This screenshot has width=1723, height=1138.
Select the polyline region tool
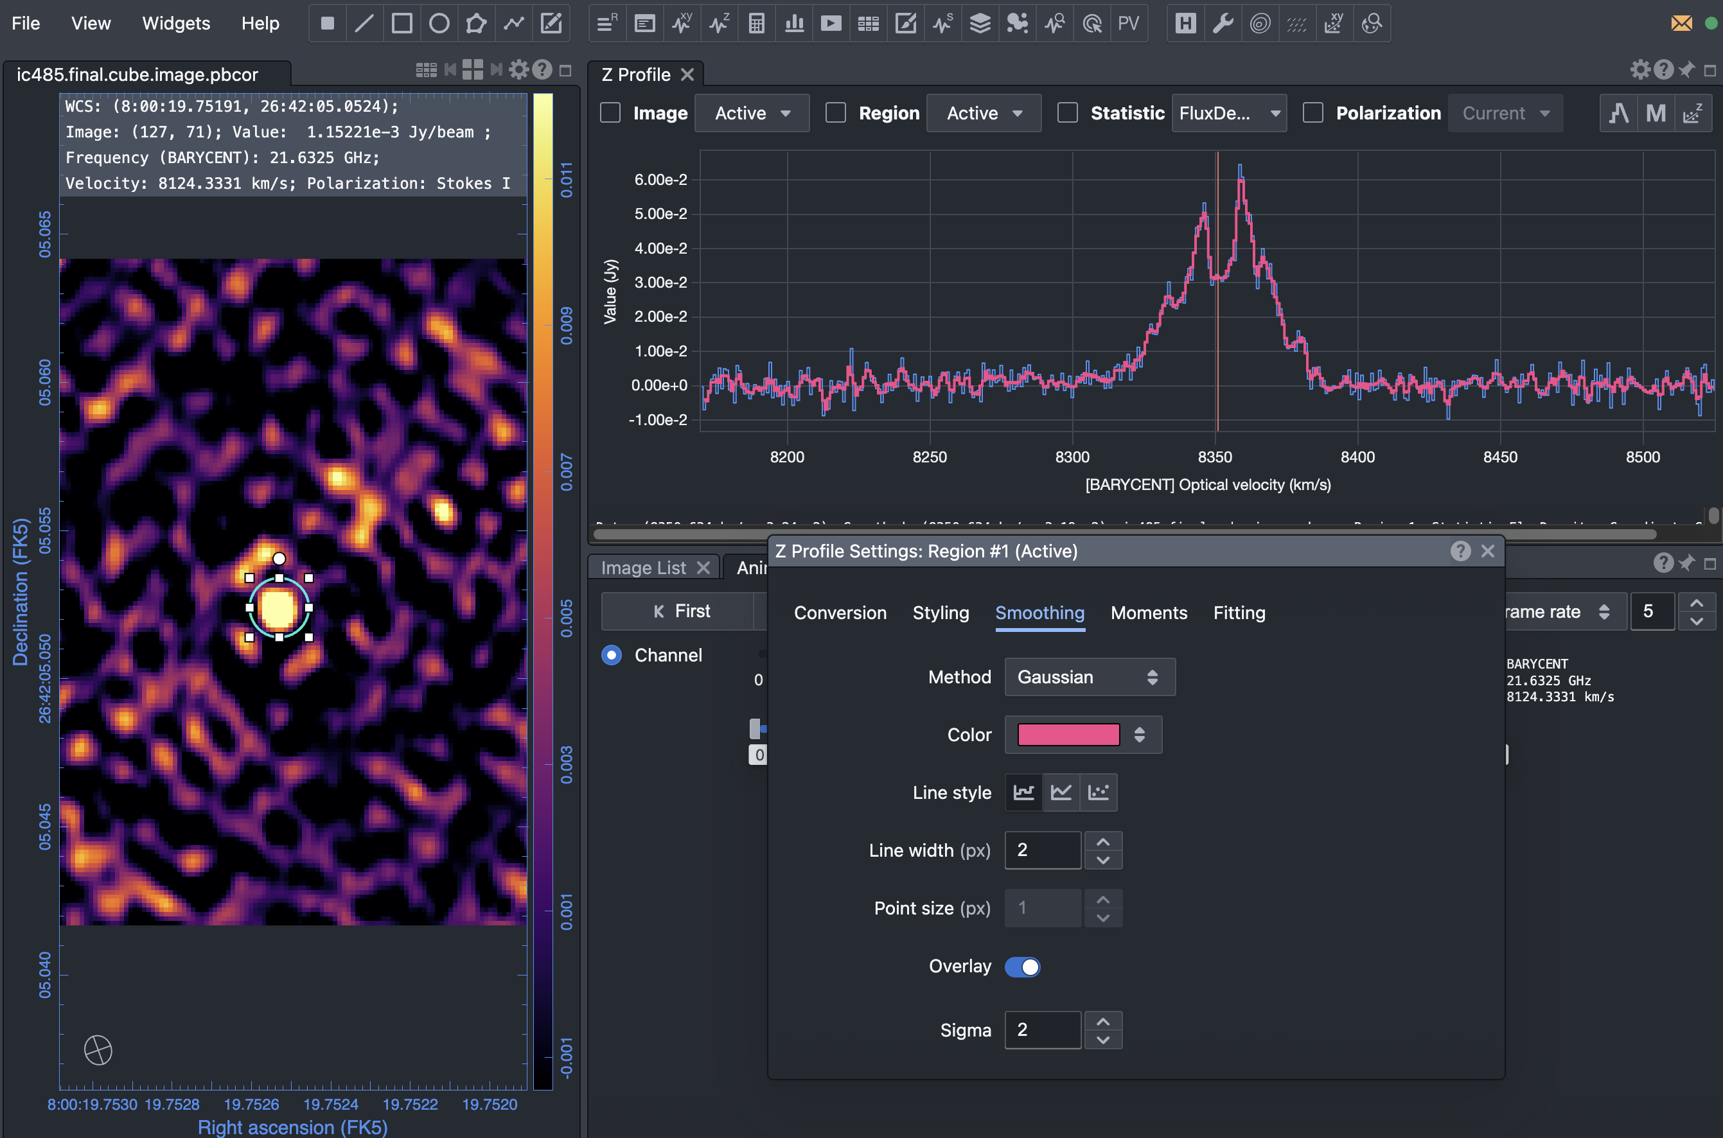tap(514, 23)
